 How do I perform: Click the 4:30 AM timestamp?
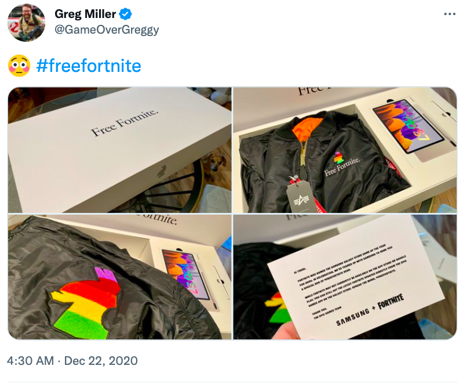click(30, 361)
